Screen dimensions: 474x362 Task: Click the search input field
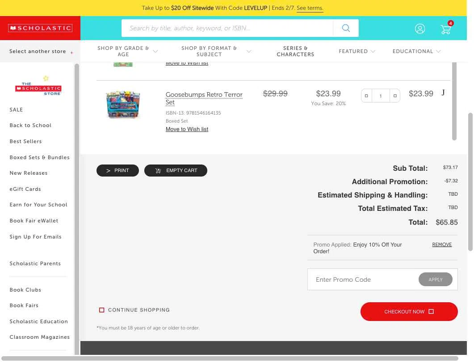point(227,28)
